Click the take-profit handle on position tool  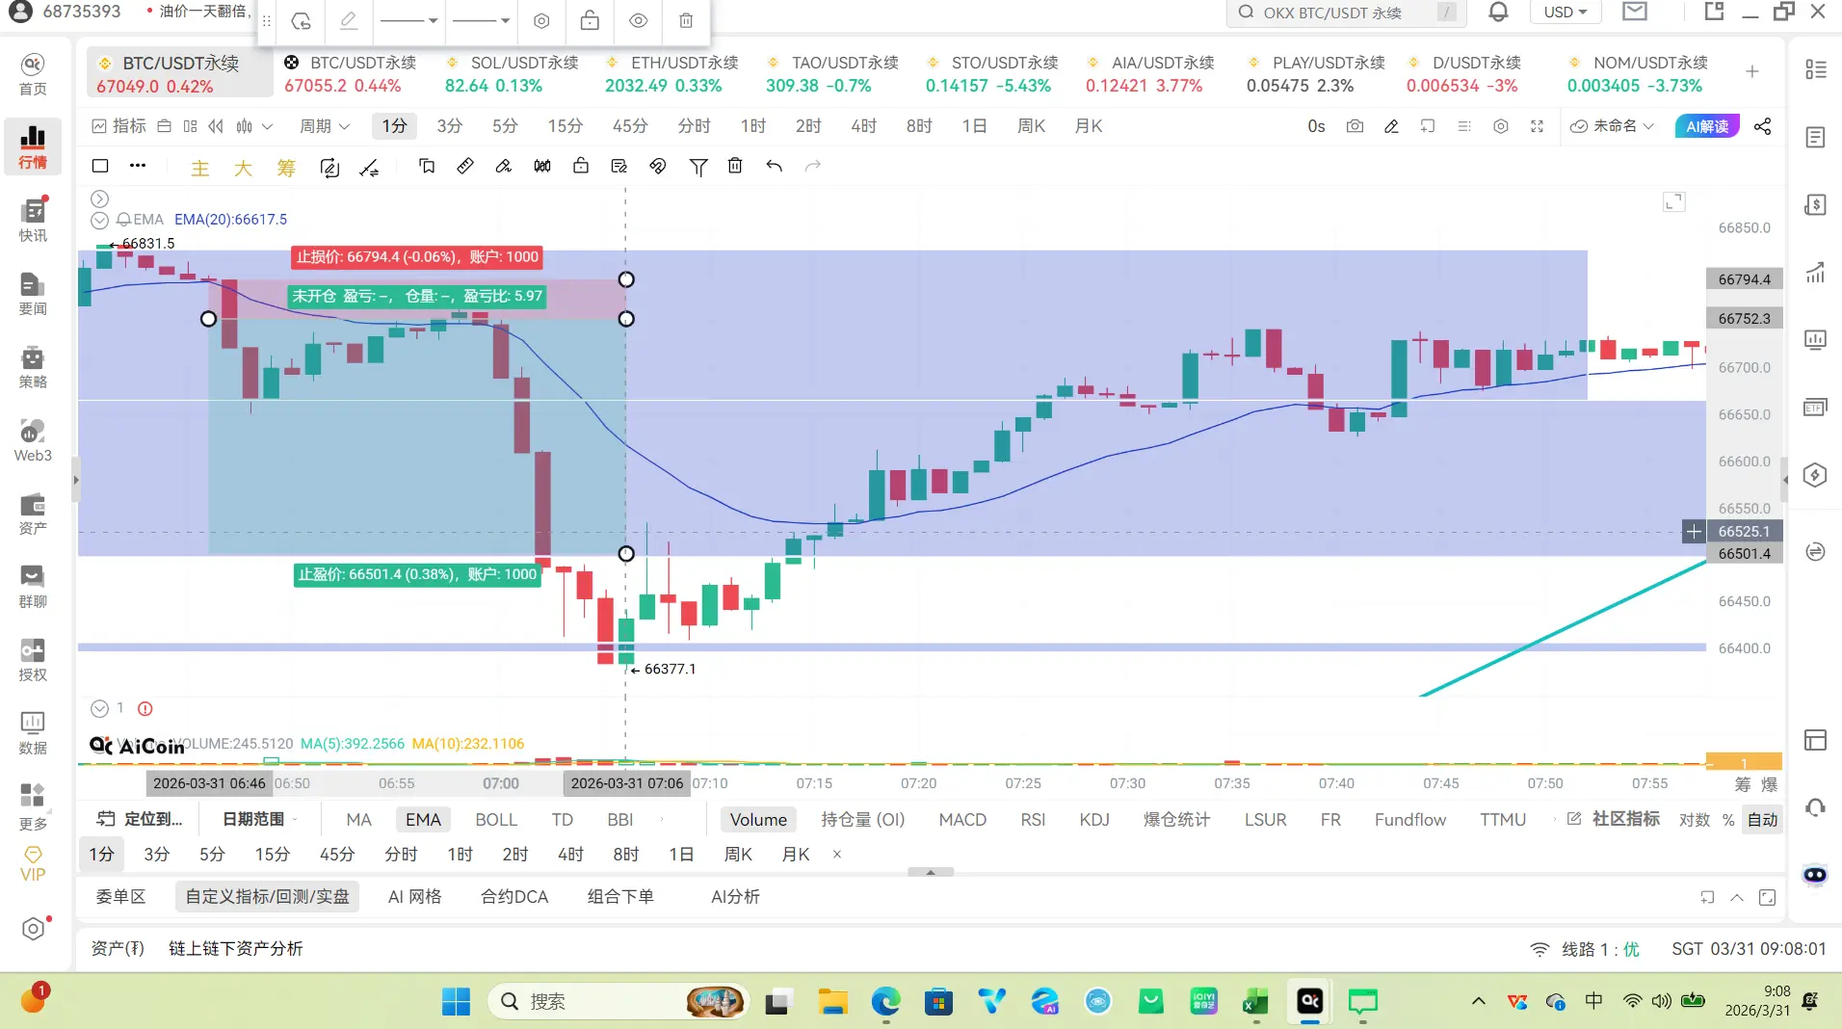point(626,554)
